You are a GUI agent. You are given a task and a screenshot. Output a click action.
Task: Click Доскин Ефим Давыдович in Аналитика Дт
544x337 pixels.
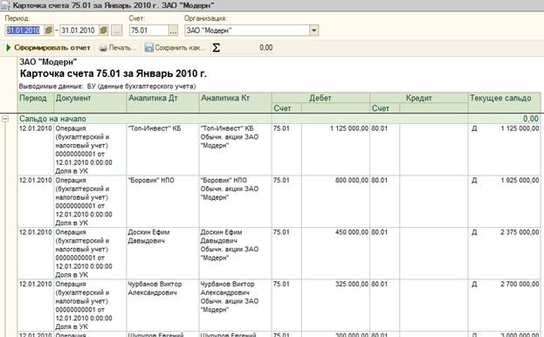click(x=148, y=237)
